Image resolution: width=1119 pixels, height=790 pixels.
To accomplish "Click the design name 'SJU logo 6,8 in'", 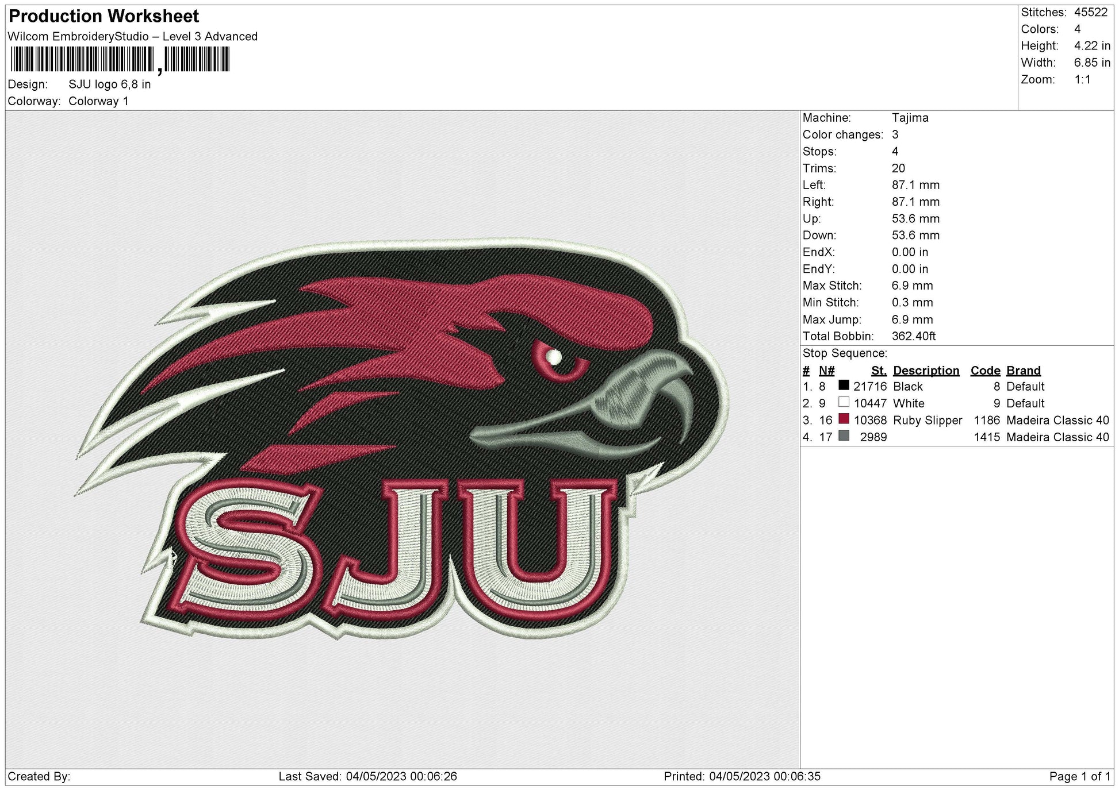I will [x=110, y=84].
